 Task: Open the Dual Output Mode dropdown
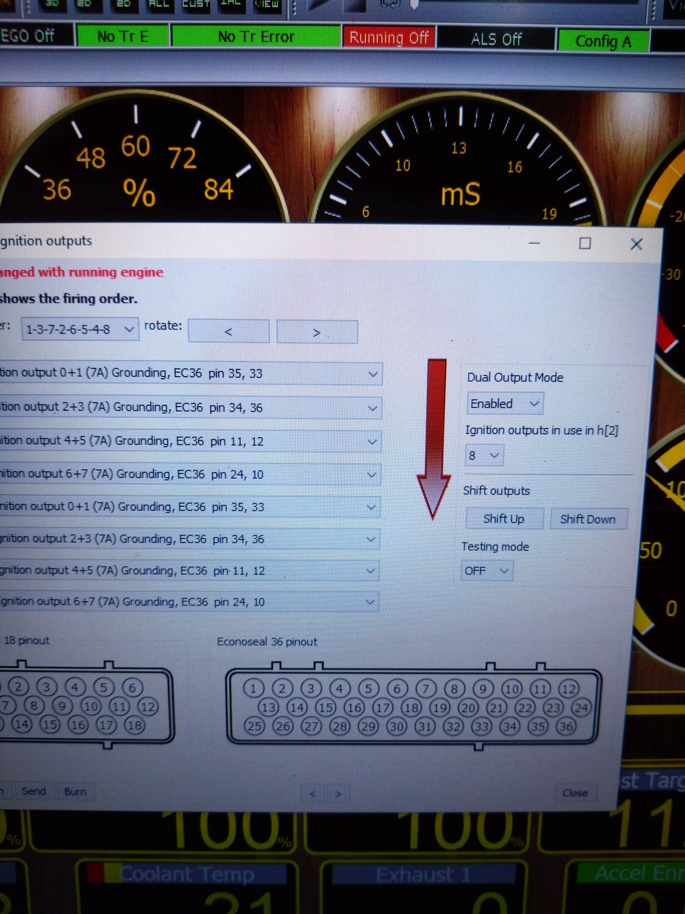[504, 404]
